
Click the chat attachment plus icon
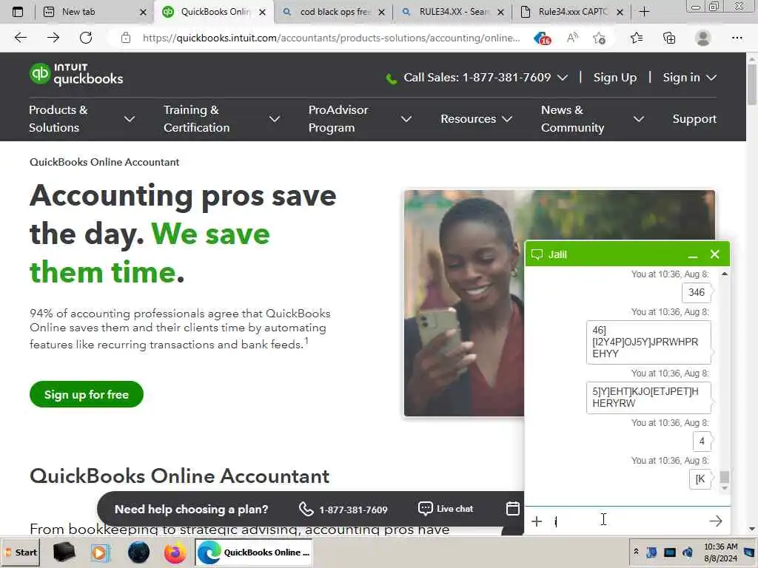(x=537, y=521)
